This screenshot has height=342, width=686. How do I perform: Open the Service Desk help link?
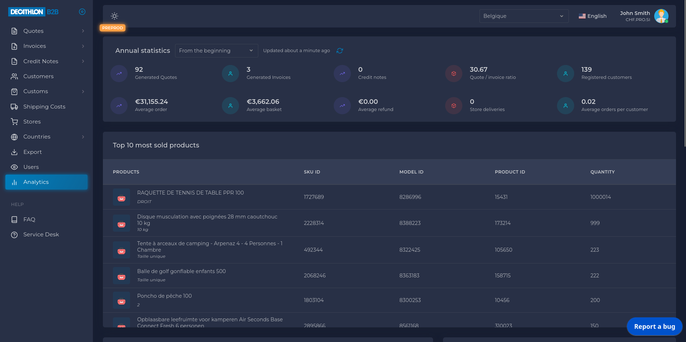click(x=41, y=235)
